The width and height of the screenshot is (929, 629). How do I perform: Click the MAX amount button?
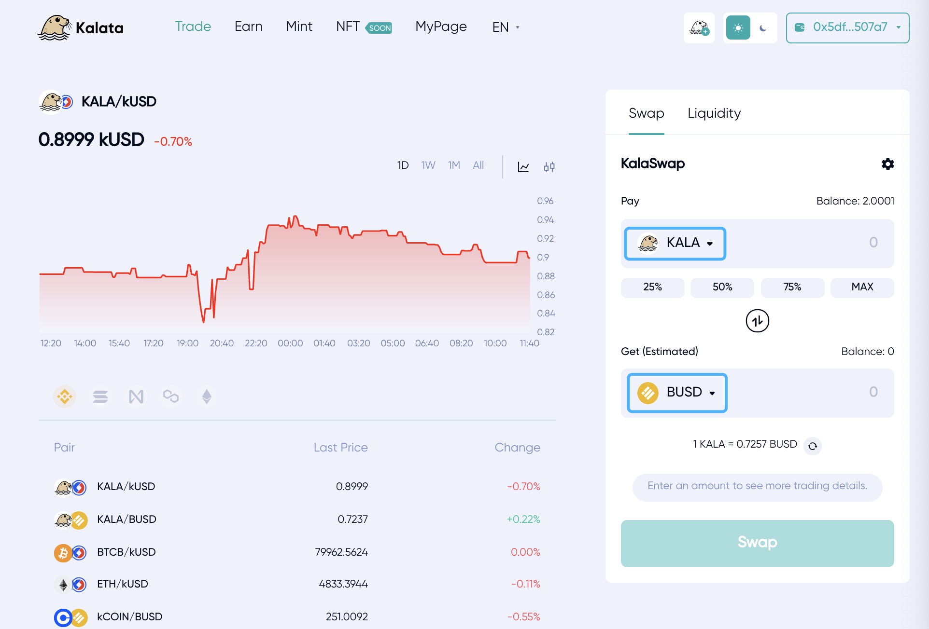pyautogui.click(x=862, y=287)
